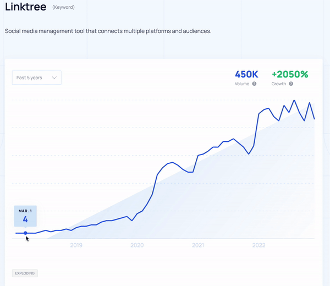Click the (Keyword) label

pos(63,7)
